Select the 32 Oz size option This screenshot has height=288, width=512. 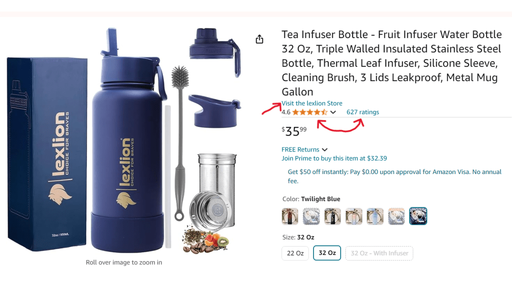326,253
